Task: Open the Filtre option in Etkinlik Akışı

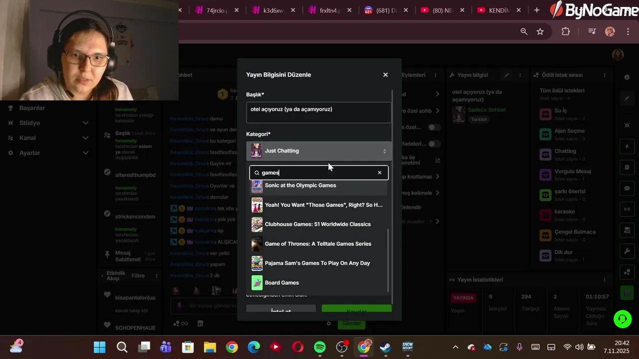Action: (138, 276)
